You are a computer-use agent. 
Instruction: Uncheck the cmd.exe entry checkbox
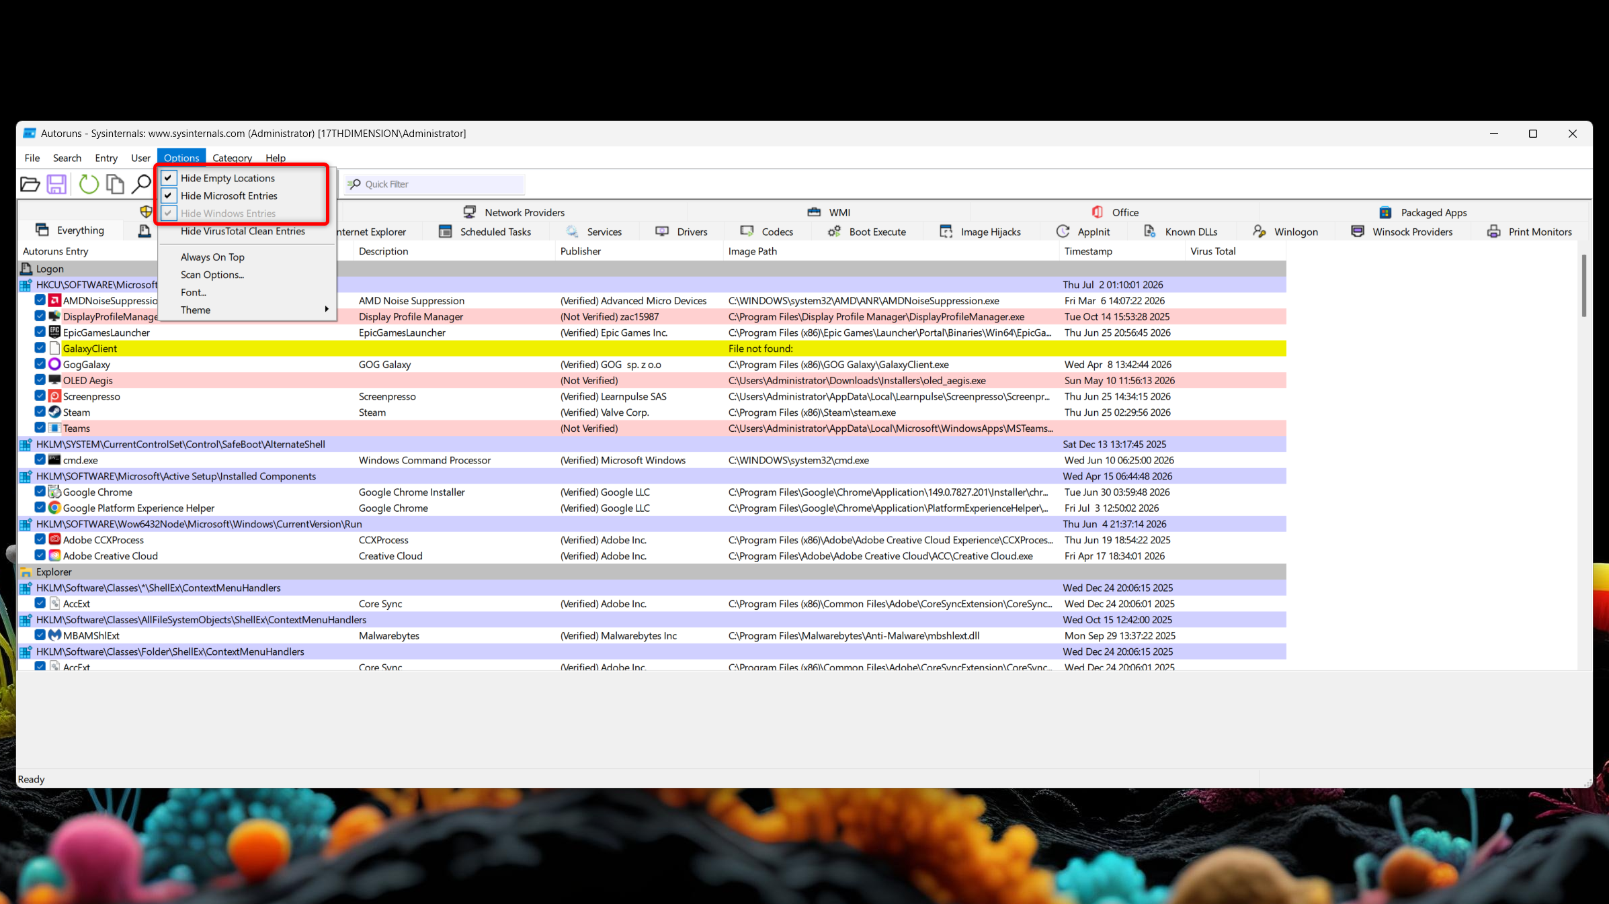point(40,460)
